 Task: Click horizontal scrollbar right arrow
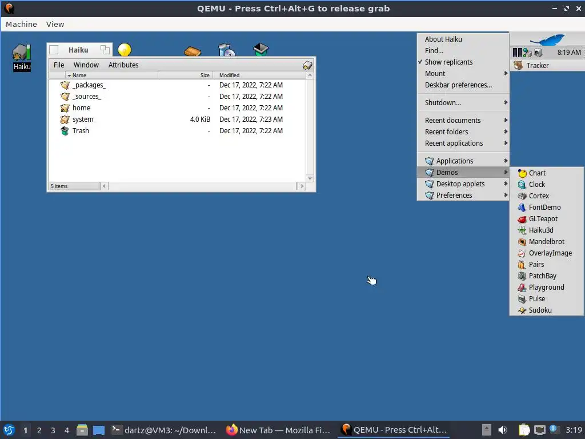302,186
